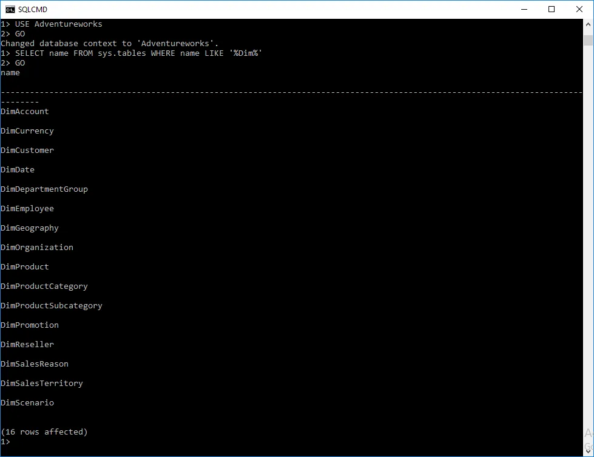Click the '(16 rows affected)' message
Image resolution: width=594 pixels, height=457 pixels.
click(44, 432)
